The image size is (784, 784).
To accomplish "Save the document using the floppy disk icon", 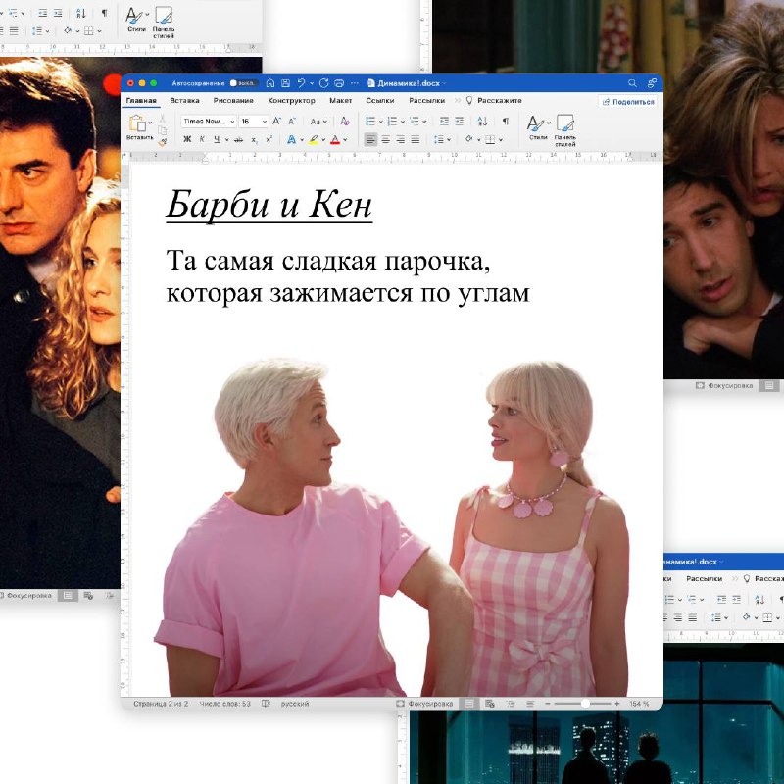I will 285,83.
